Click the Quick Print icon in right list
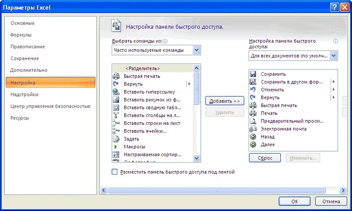 click(253, 105)
